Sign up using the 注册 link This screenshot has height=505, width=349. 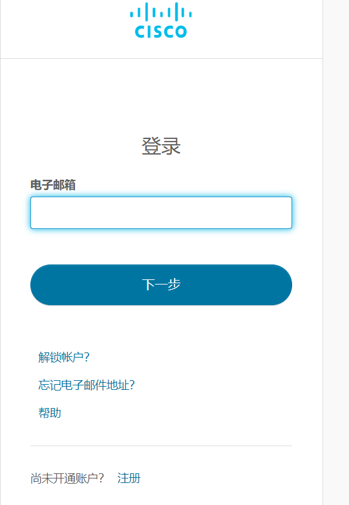[x=129, y=478]
